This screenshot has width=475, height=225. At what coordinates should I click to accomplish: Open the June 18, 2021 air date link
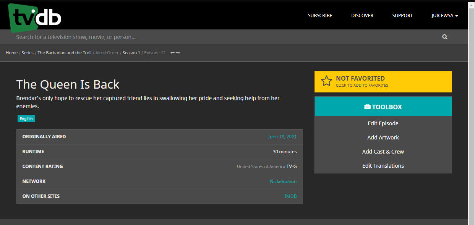pyautogui.click(x=282, y=137)
